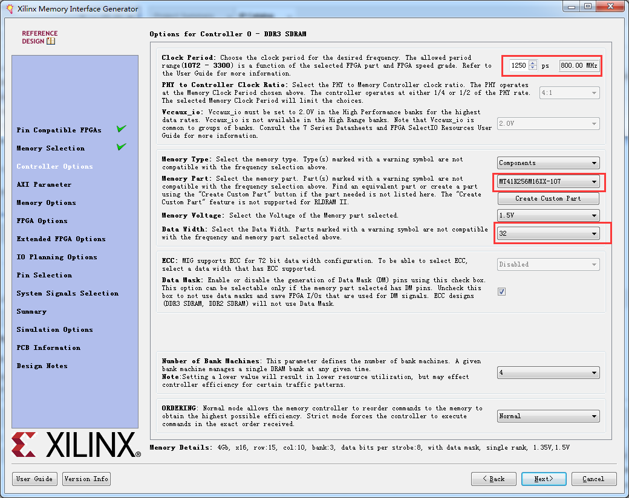Screen dimensions: 629x498
Task: Open the User Guide
Action: 34,479
